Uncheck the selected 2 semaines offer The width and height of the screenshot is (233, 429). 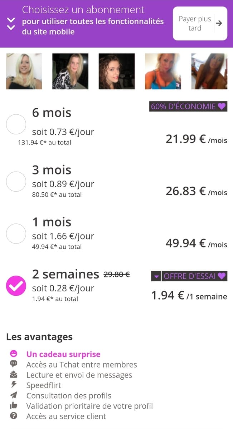(x=16, y=286)
